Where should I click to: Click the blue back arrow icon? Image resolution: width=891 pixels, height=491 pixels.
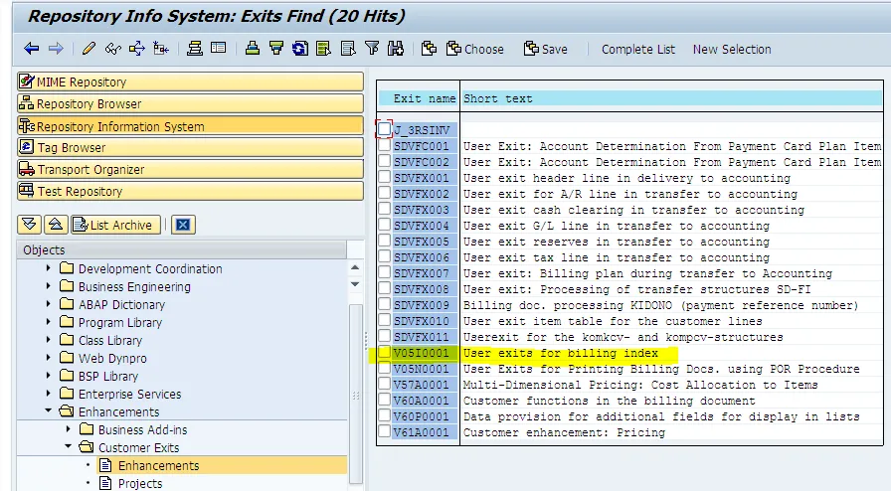point(32,49)
